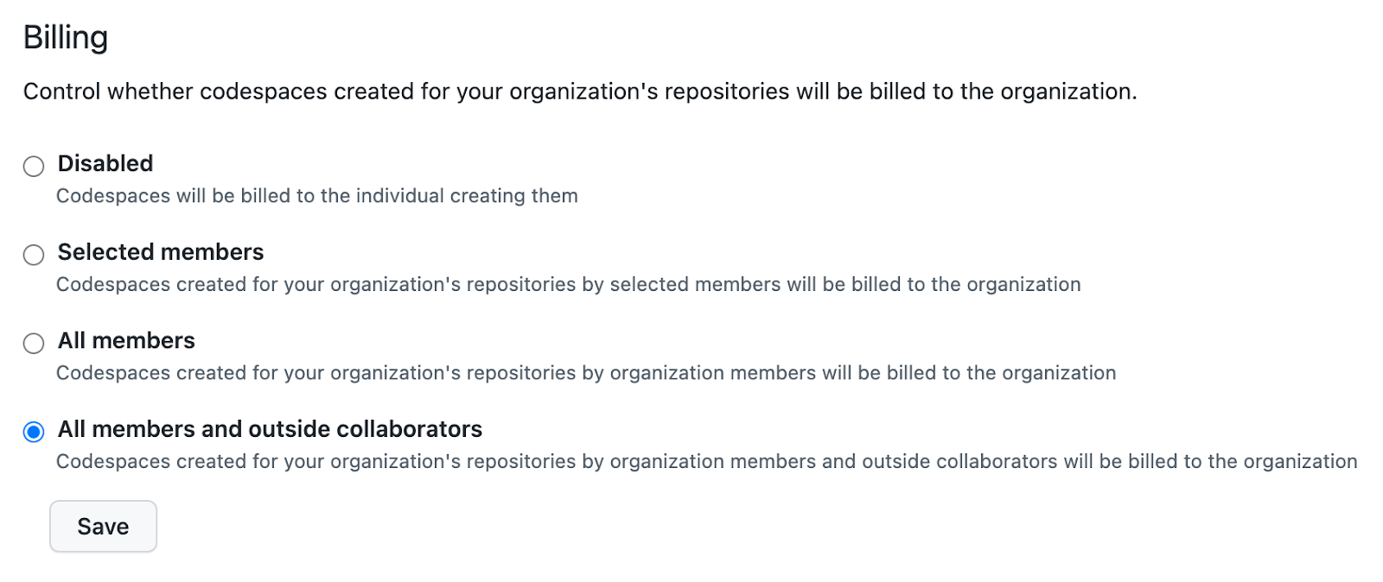Choose the Selected members radio button
Viewport: 1383px width, 582px height.
pos(33,255)
